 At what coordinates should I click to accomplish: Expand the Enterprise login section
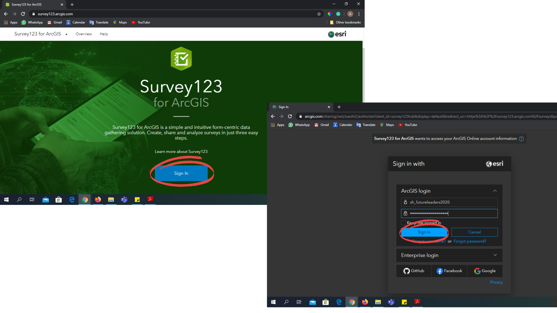[x=449, y=255]
